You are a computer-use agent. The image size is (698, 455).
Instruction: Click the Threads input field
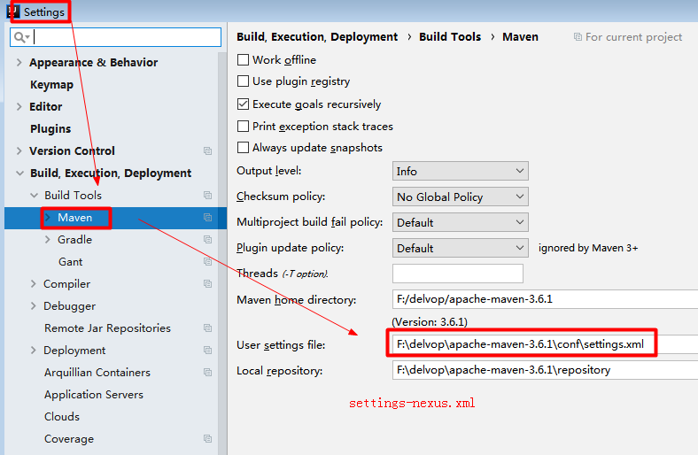pos(457,274)
